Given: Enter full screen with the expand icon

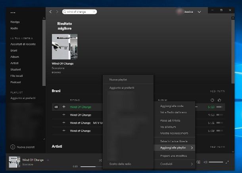Looking at the screenshot, I should point(227,162).
